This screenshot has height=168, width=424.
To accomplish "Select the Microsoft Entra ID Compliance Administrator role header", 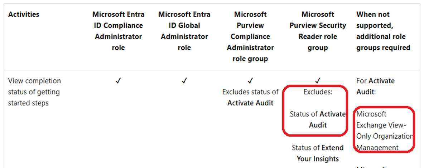I will click(x=118, y=31).
